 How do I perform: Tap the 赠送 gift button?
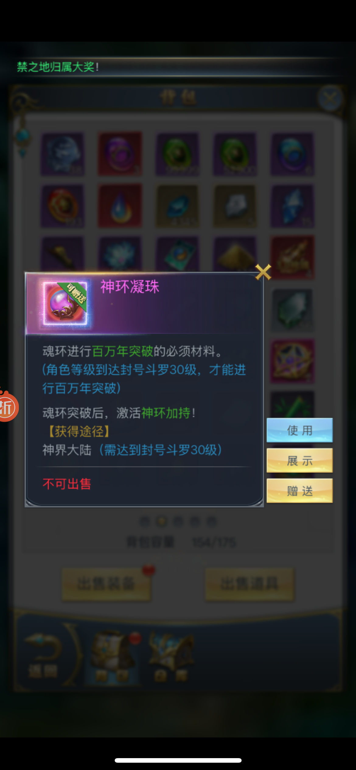tap(299, 491)
